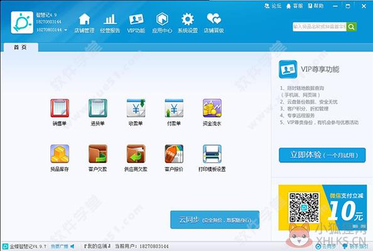Minimize the application window
The width and height of the screenshot is (373, 251).
click(335, 6)
